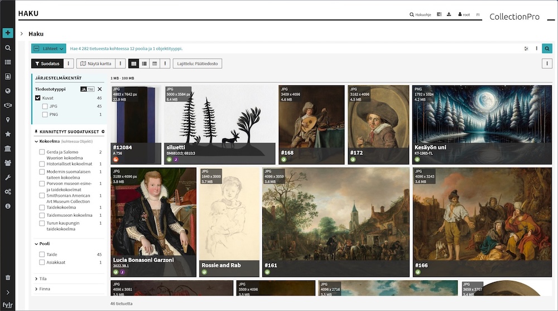
Task: Expand the Finna filter group
Action: [x=36, y=289]
